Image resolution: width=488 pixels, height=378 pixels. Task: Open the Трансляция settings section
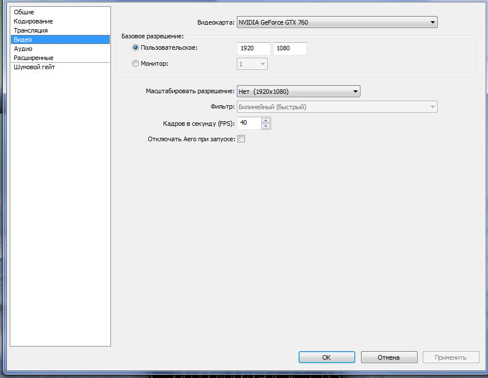(60, 30)
